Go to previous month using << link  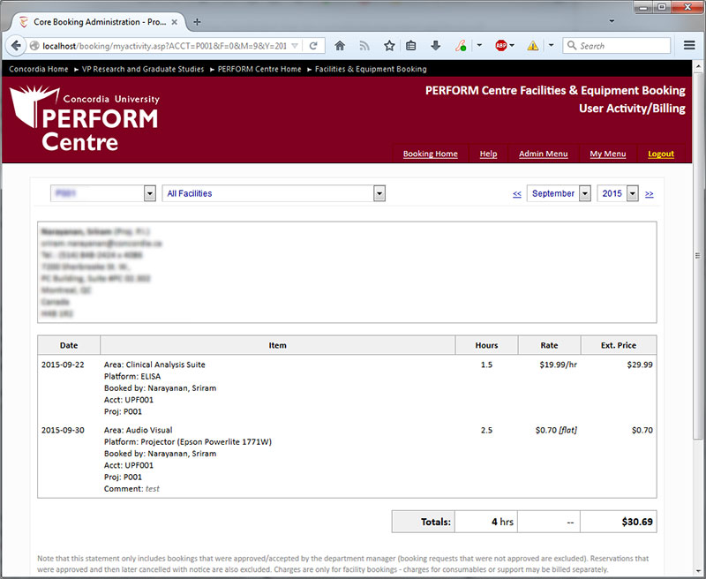[516, 194]
